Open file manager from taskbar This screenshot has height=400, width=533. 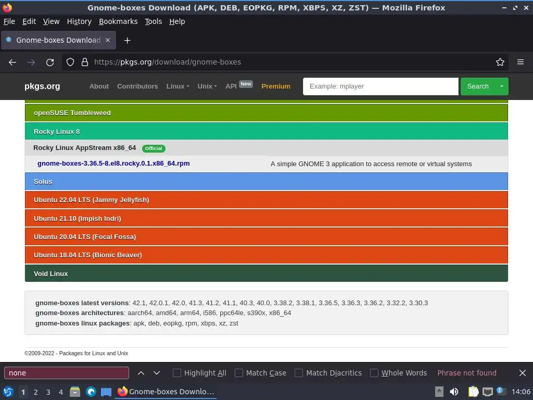click(x=75, y=392)
